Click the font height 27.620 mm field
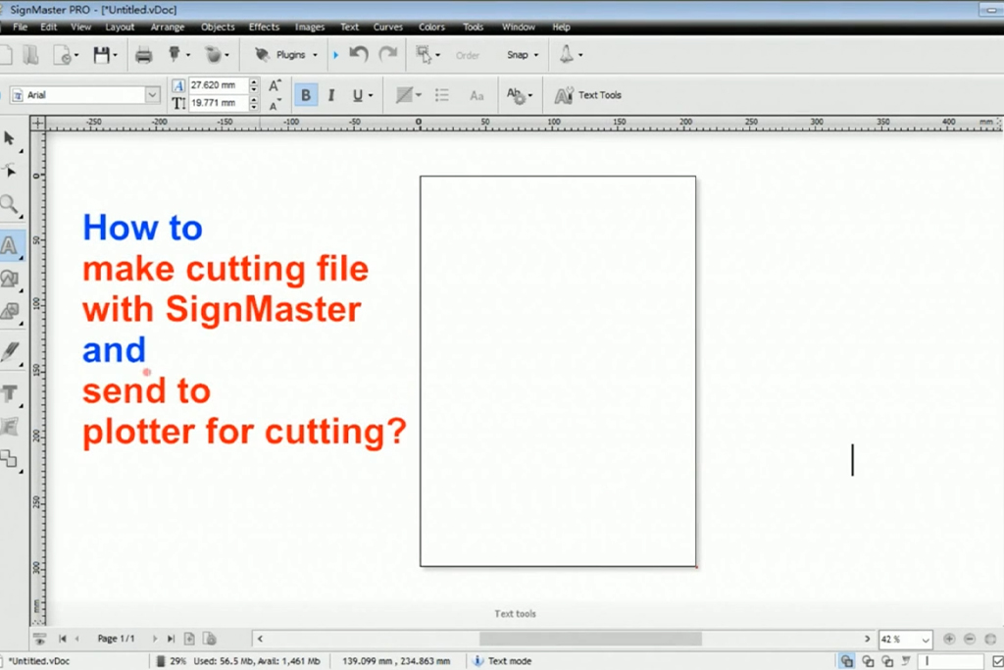1004x670 pixels. (218, 85)
